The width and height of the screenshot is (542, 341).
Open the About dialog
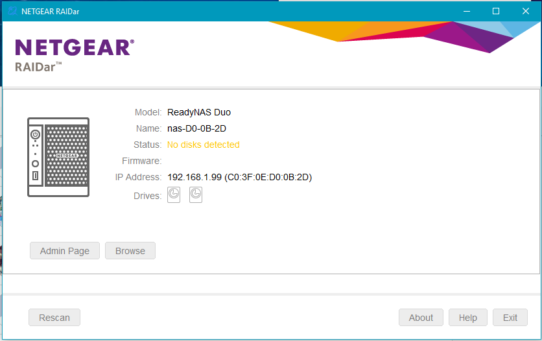point(421,318)
